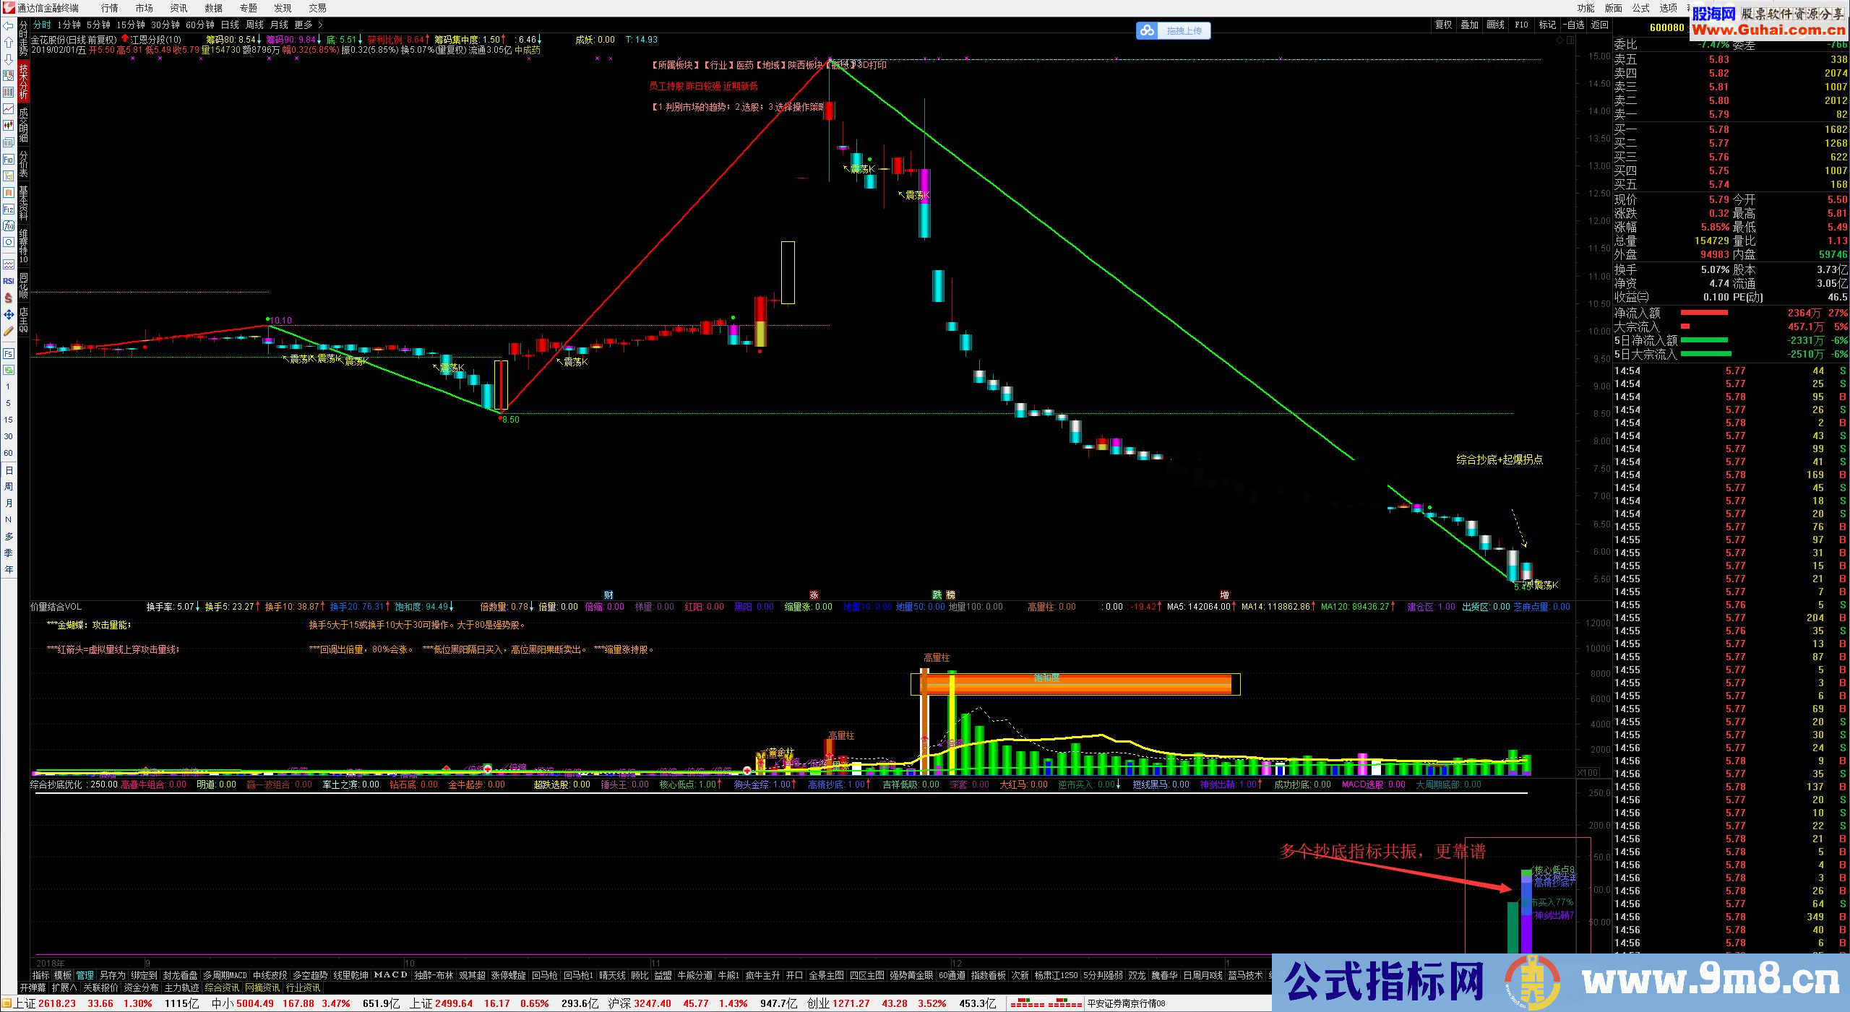Screen dimensions: 1850x1012
Task: Click the 返回 return button
Action: point(1600,25)
